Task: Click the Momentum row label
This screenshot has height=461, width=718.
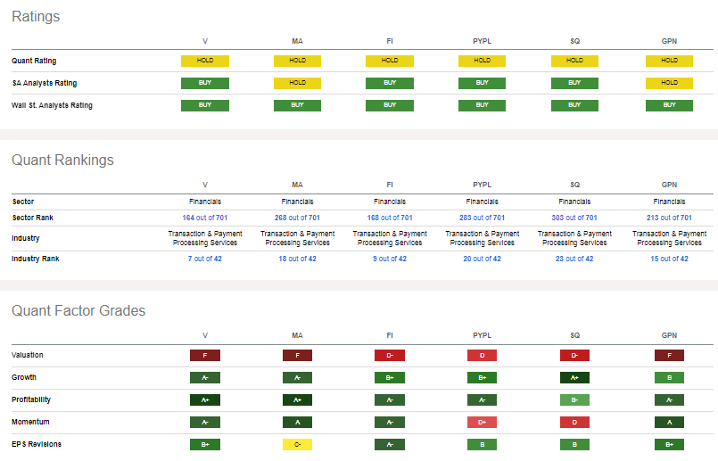Action: 30,422
